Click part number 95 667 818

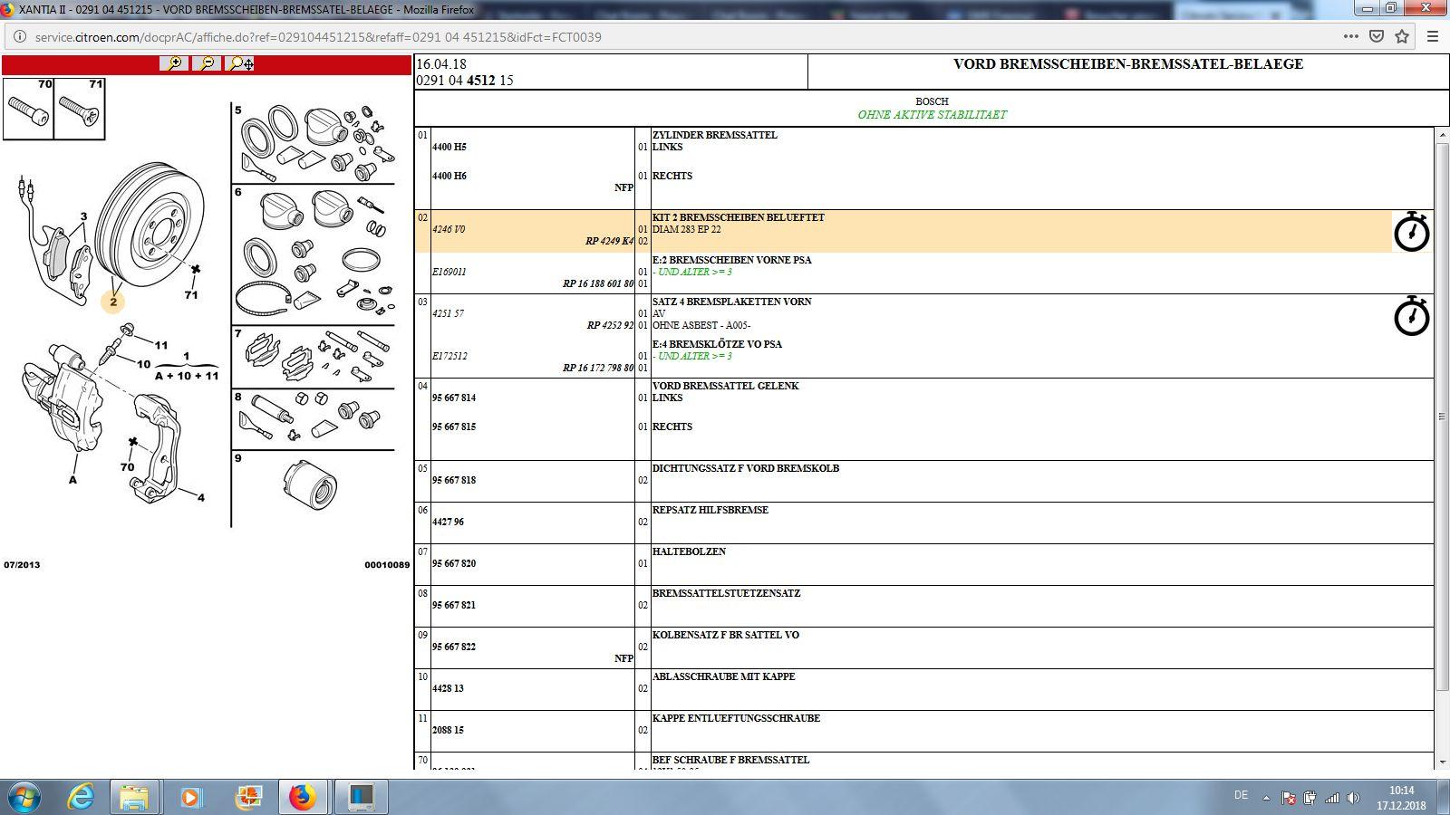pos(454,480)
